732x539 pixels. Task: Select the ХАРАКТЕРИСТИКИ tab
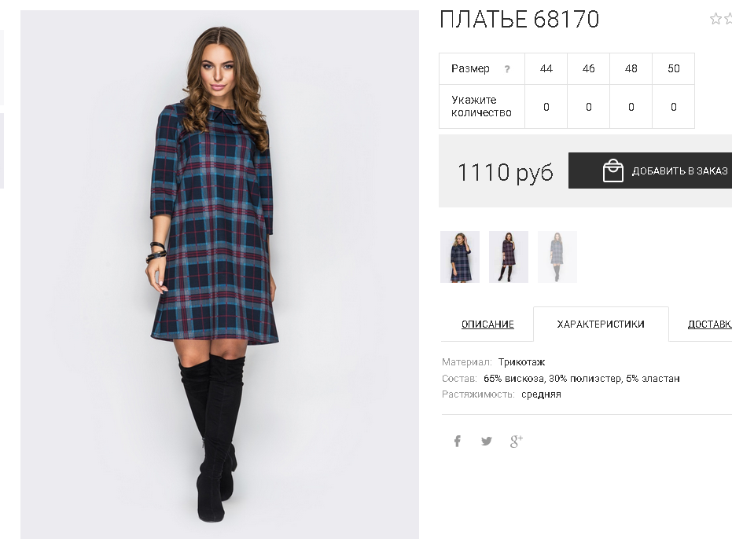(601, 324)
